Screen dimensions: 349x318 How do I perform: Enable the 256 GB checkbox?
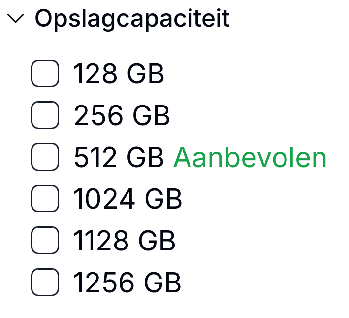(x=45, y=116)
